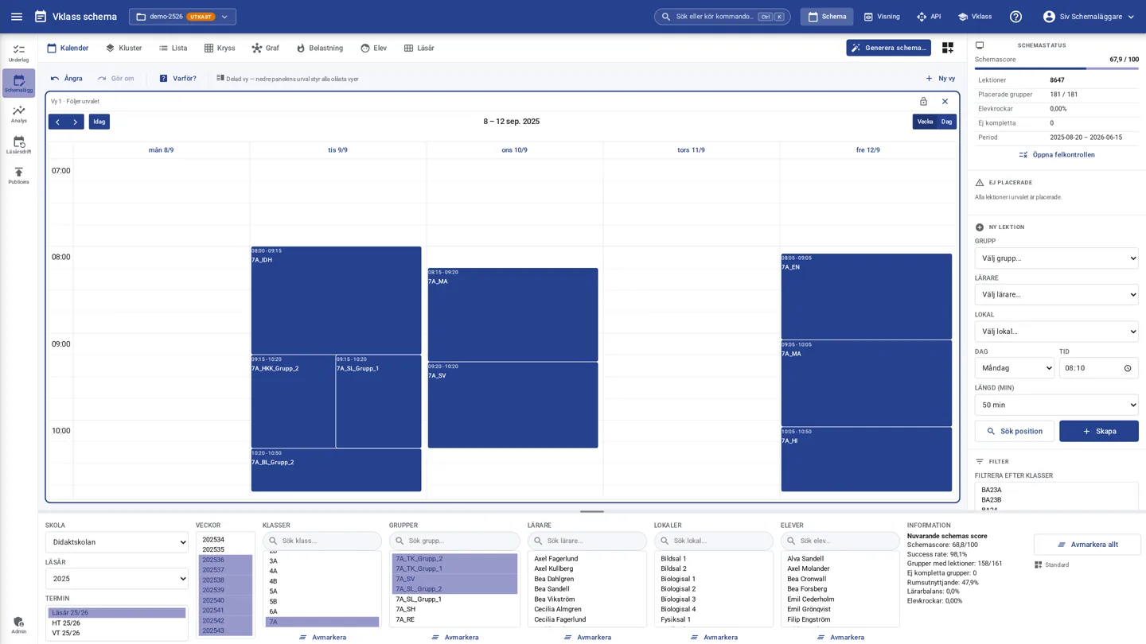This screenshot has width=1146, height=644.
Task: Open the Välj lokal dropdown
Action: [1056, 332]
